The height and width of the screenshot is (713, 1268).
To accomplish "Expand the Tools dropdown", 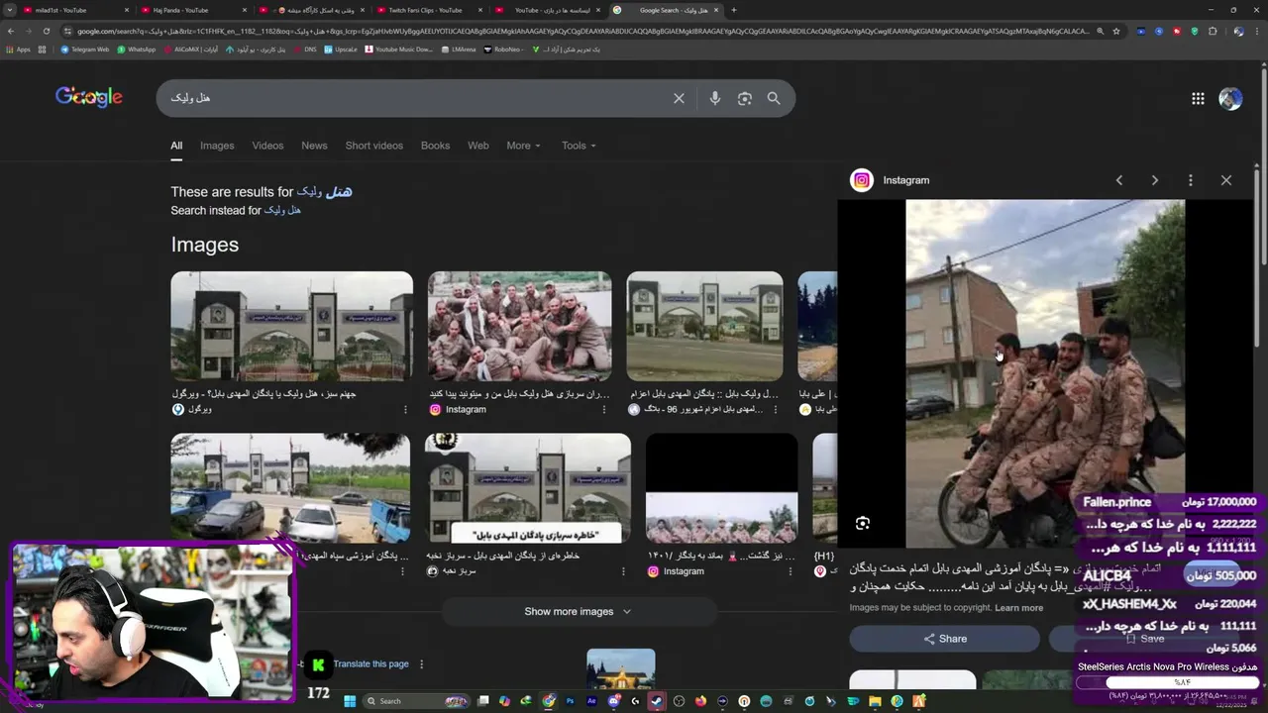I will [579, 146].
